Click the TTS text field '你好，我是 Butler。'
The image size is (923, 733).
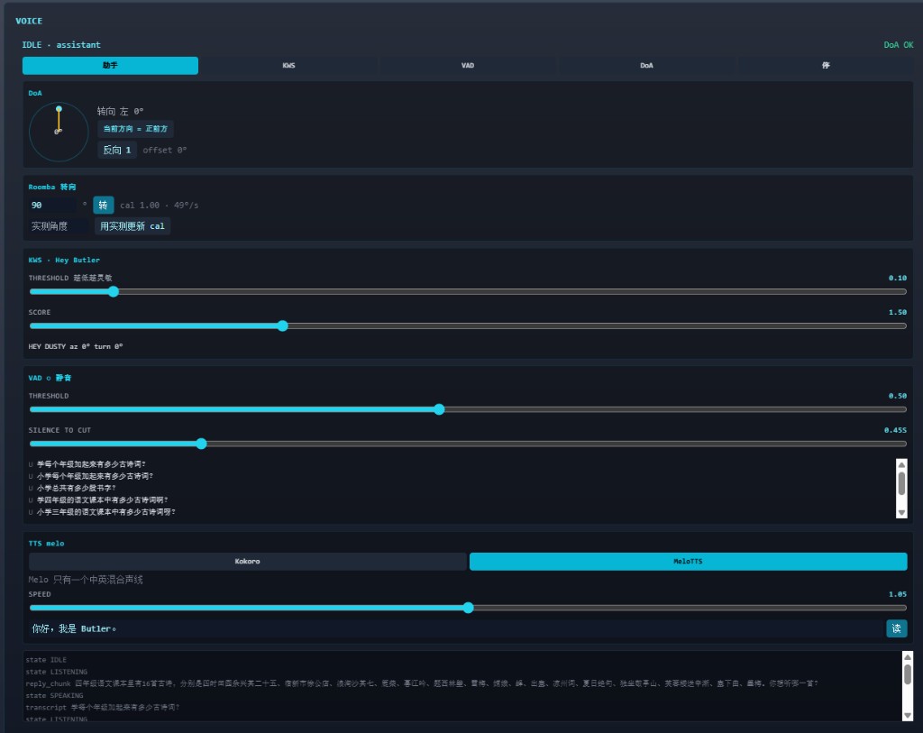coord(456,628)
